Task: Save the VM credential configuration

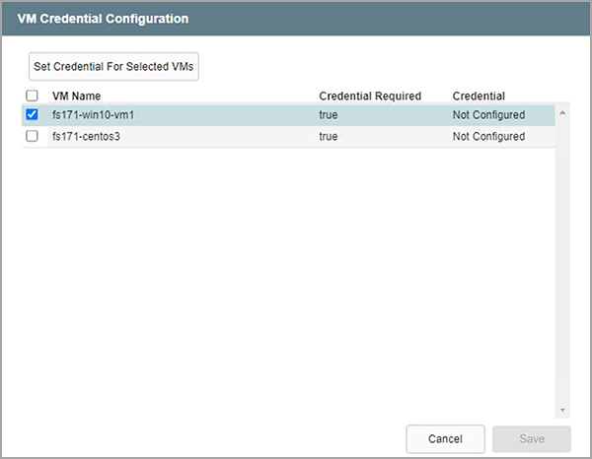Action: pos(531,438)
